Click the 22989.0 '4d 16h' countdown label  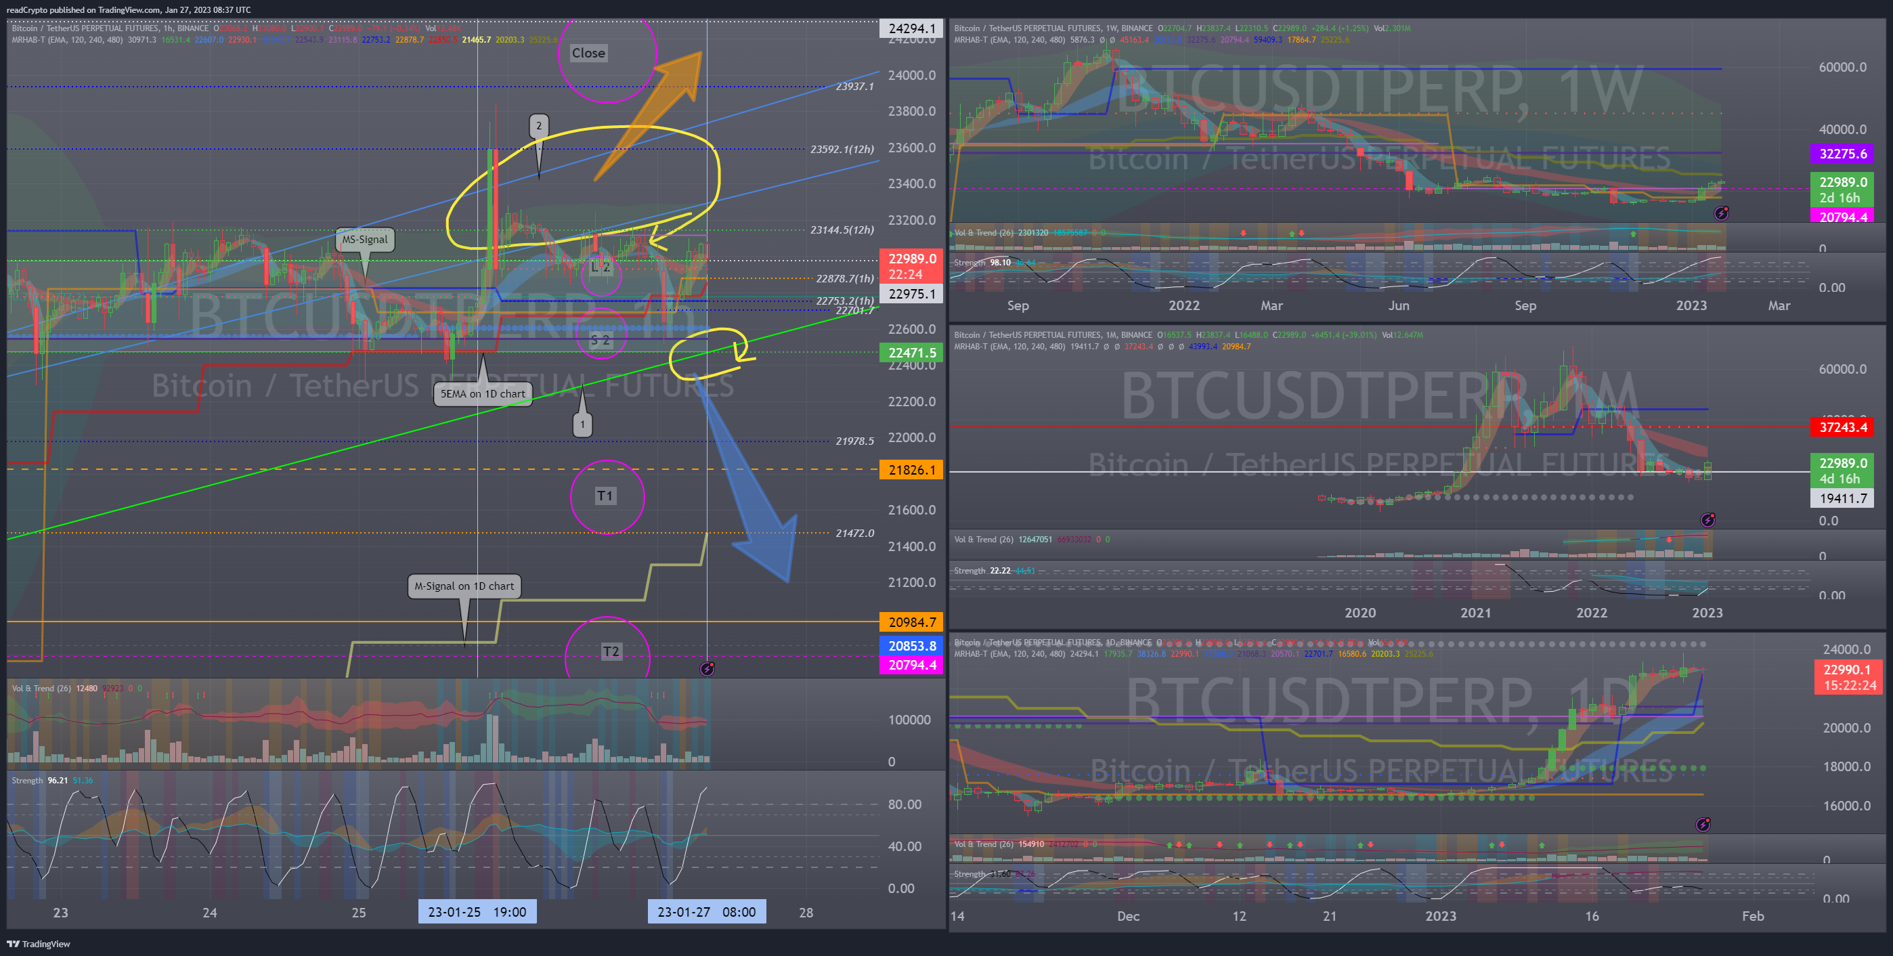point(1842,471)
